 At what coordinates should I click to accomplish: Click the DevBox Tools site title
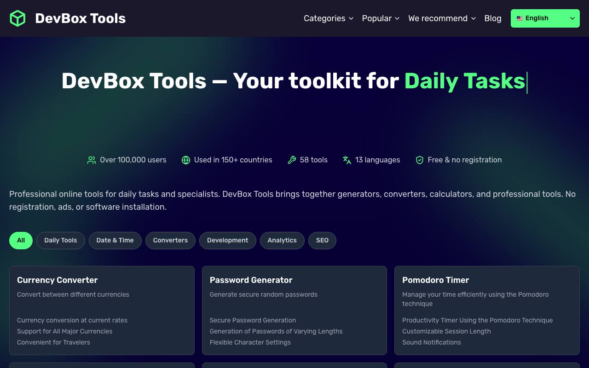pyautogui.click(x=81, y=18)
